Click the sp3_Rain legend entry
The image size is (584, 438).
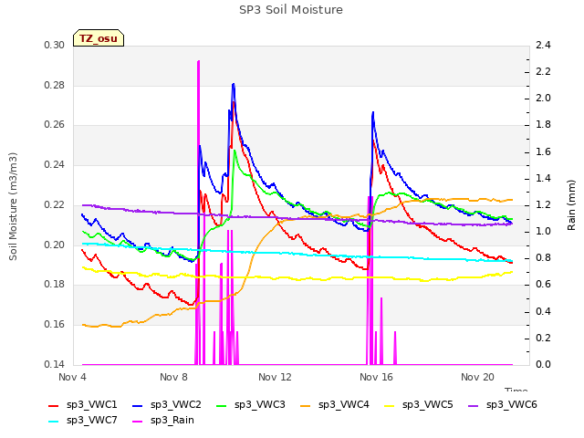pos(163,421)
